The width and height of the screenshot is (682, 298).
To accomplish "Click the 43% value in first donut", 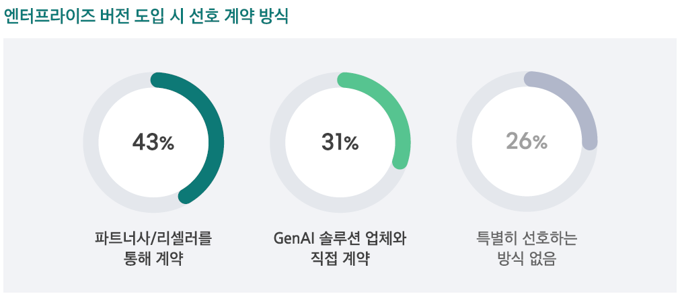I will point(153,142).
